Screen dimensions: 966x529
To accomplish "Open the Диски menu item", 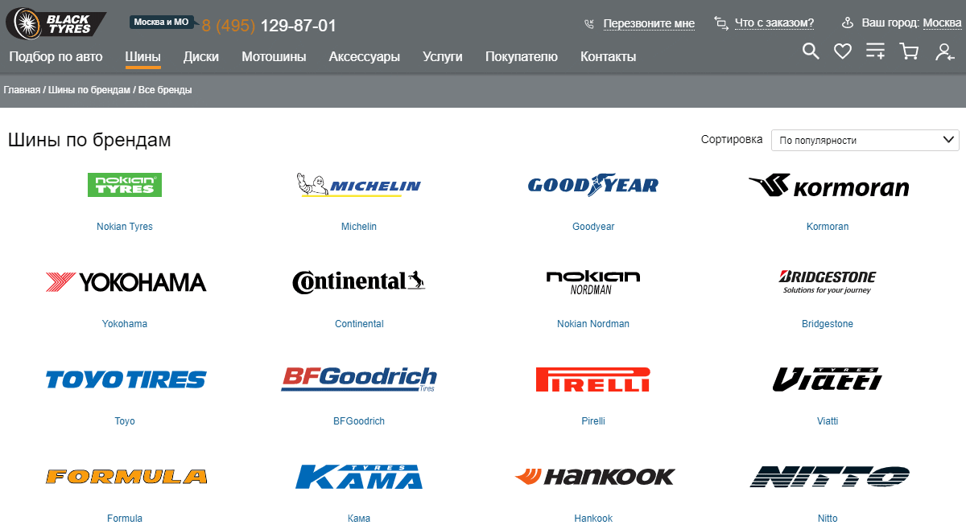I will (201, 56).
